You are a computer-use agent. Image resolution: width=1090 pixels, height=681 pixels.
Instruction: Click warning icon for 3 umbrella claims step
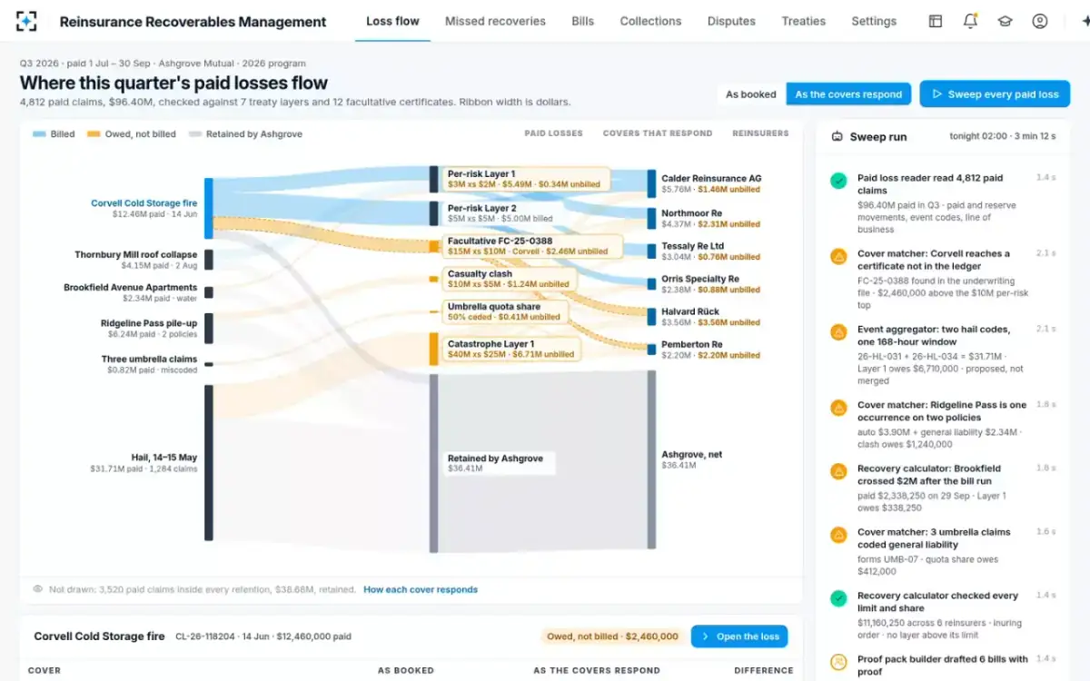pos(838,535)
